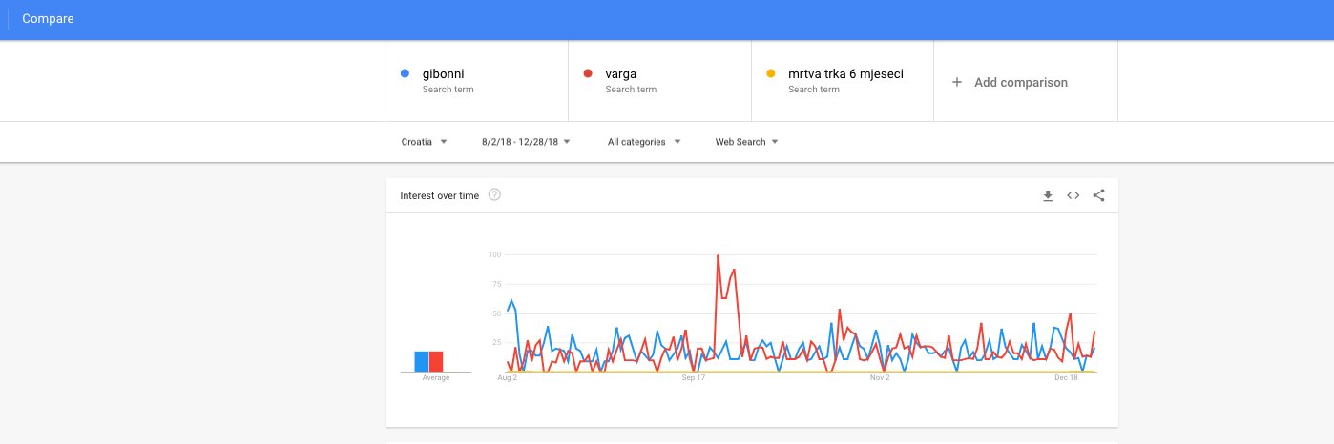Expand the Web Search type dropdown
Image resolution: width=1334 pixels, height=444 pixels.
click(x=747, y=142)
